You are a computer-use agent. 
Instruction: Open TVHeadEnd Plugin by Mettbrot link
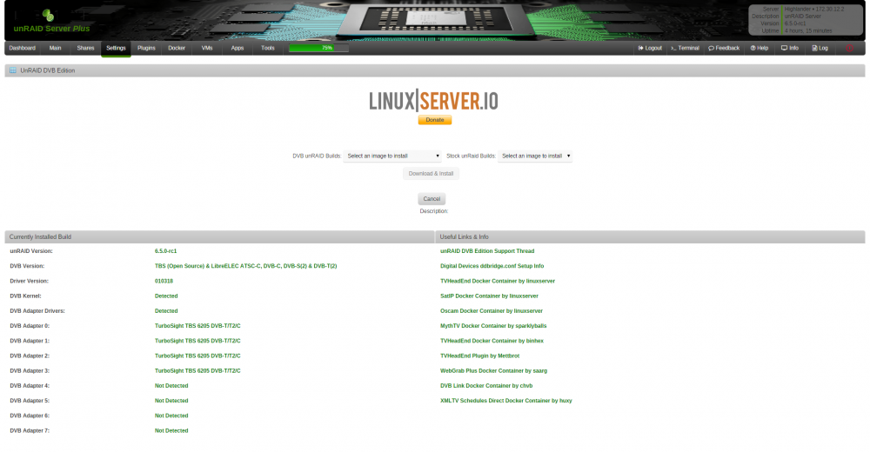click(479, 356)
